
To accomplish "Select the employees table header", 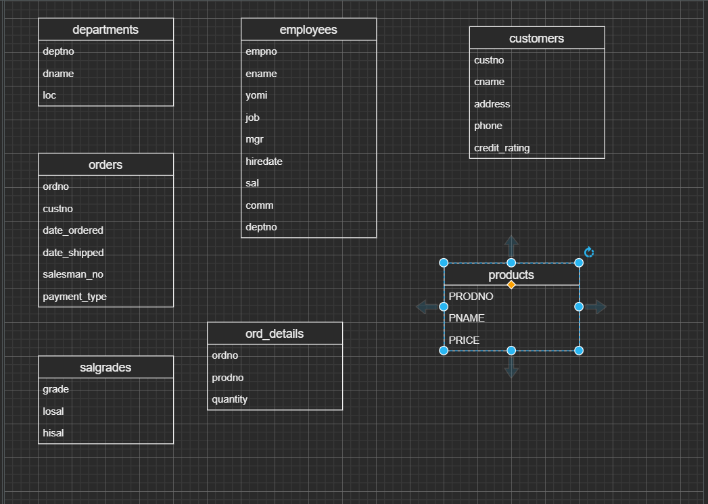I will (x=308, y=29).
